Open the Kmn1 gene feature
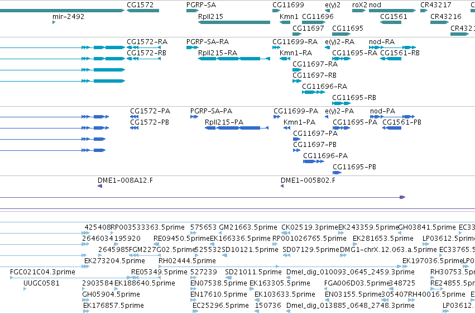 (285, 22)
